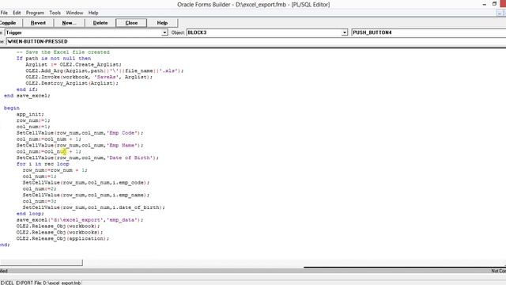Click the WHEN-BUTTON-PRESSED name field
The width and height of the screenshot is (506, 285).
pos(256,41)
